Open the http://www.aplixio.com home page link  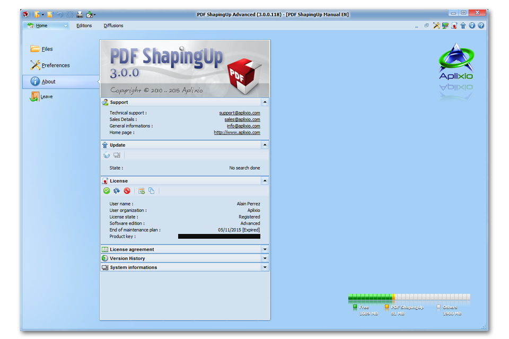[237, 133]
